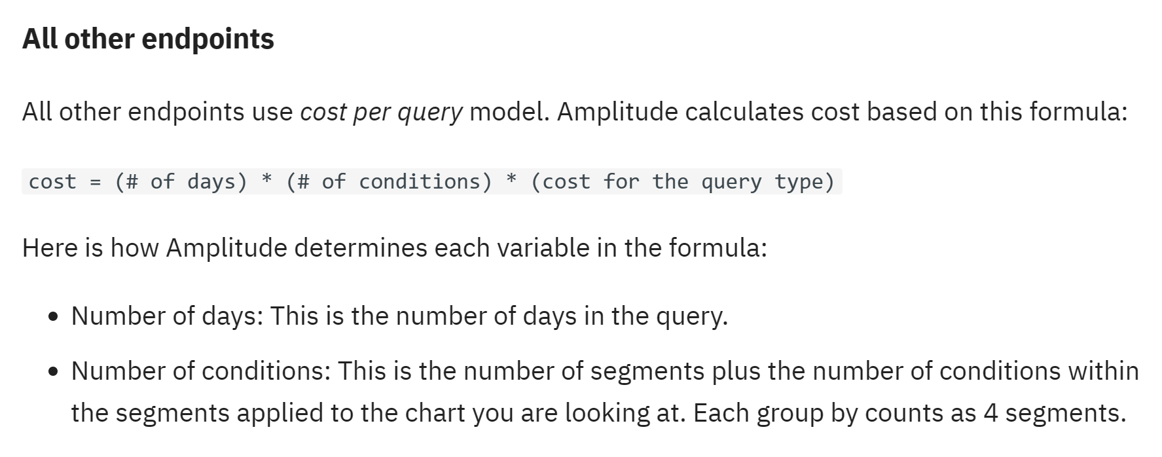
Task: Click 'Each group by counts as 4 segments'
Action: coord(909,413)
